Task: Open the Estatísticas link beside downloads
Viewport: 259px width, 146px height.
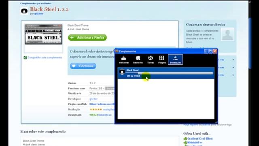Action: [x=105, y=115]
